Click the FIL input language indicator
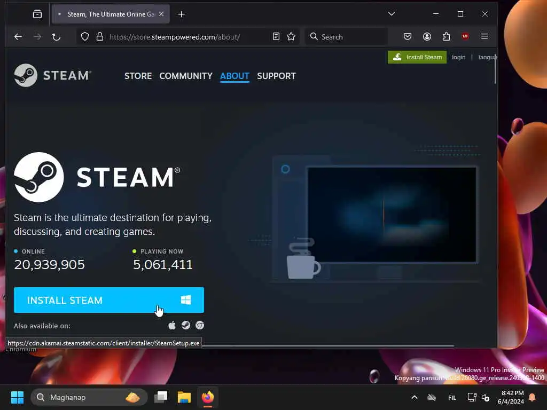Screen dimensions: 547x410 (x=452, y=398)
